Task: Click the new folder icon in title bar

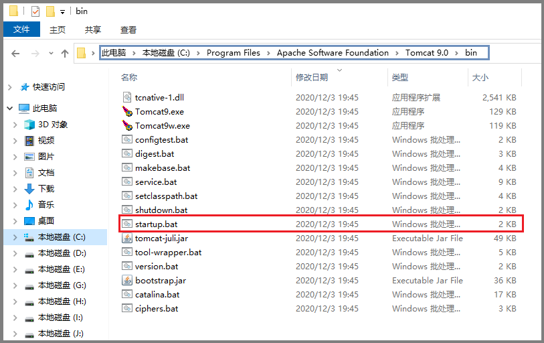Action: 50,11
